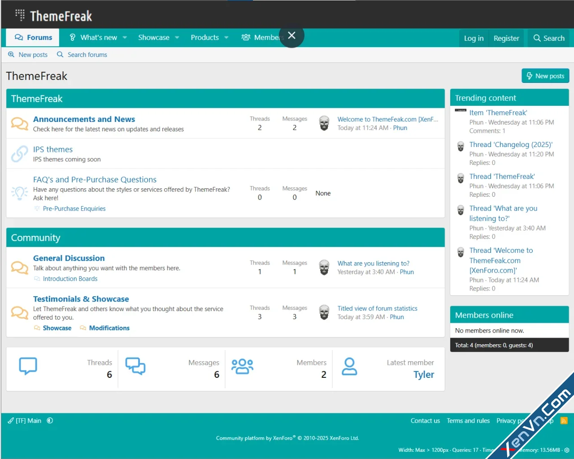Open latest thread 'Welcome to ThemeFeak.com [XenF...'
The image size is (574, 459).
tap(388, 119)
